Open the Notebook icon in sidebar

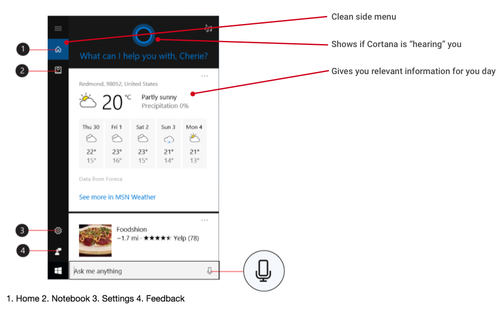pos(58,70)
